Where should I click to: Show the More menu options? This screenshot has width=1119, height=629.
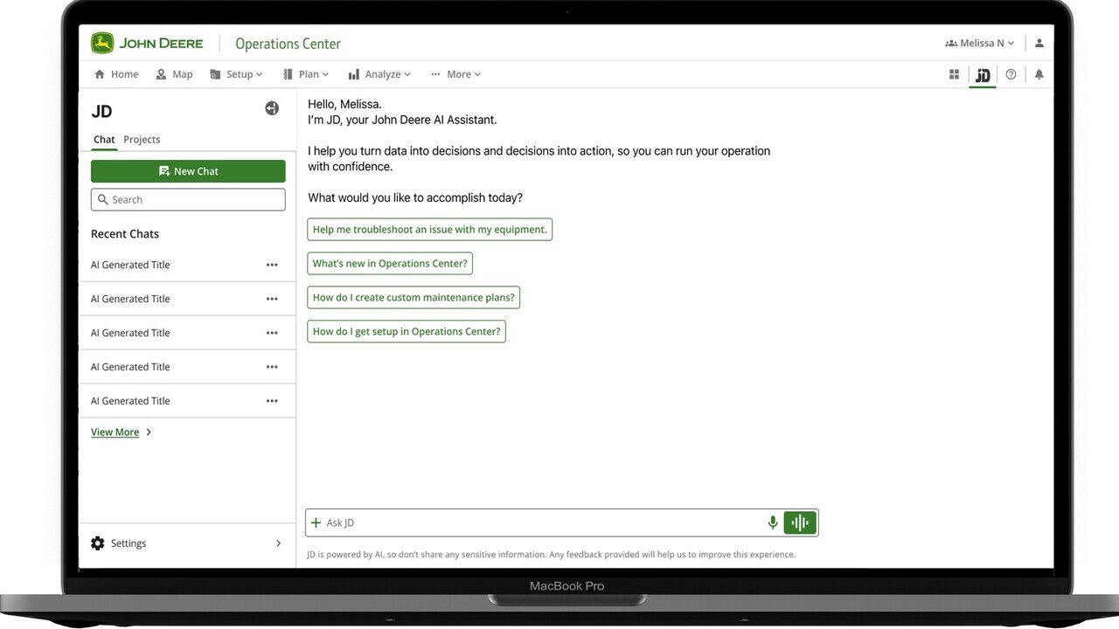pos(455,74)
